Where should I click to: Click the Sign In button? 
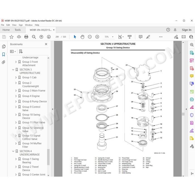tap(187, 30)
